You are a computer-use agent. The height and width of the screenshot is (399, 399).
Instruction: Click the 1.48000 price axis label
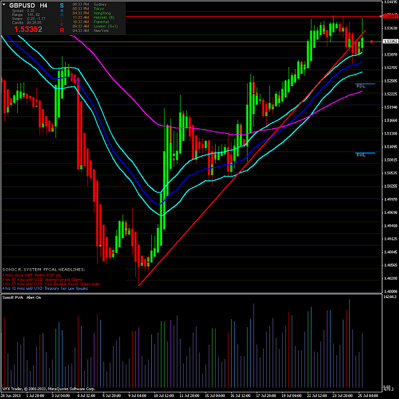391,291
